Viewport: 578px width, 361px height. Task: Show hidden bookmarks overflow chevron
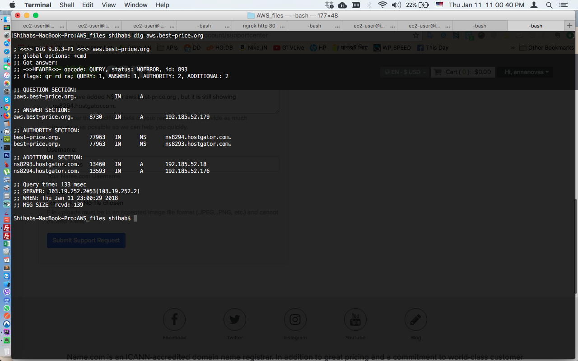tap(513, 47)
